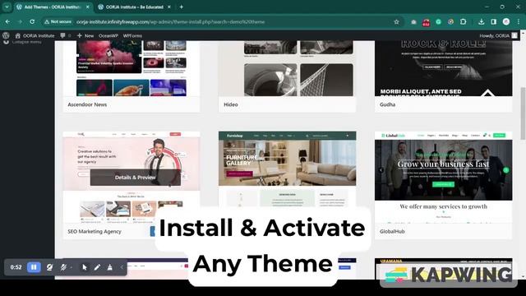Viewport: 526px width, 296px height.
Task: Click the page vertical scrollbar thumb
Action: tap(523, 113)
